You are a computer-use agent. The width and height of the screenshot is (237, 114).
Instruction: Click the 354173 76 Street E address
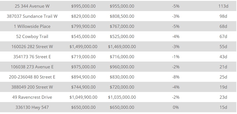pyautogui.click(x=32, y=57)
